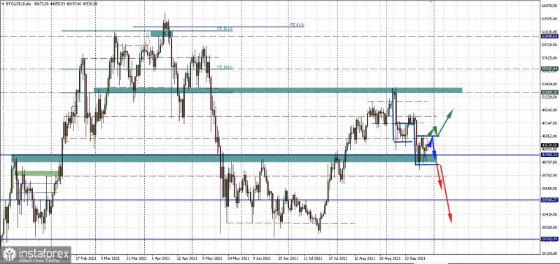Viewport: 560px width, 264px height.
Task: Click the light green zone at left
Action: pos(38,173)
